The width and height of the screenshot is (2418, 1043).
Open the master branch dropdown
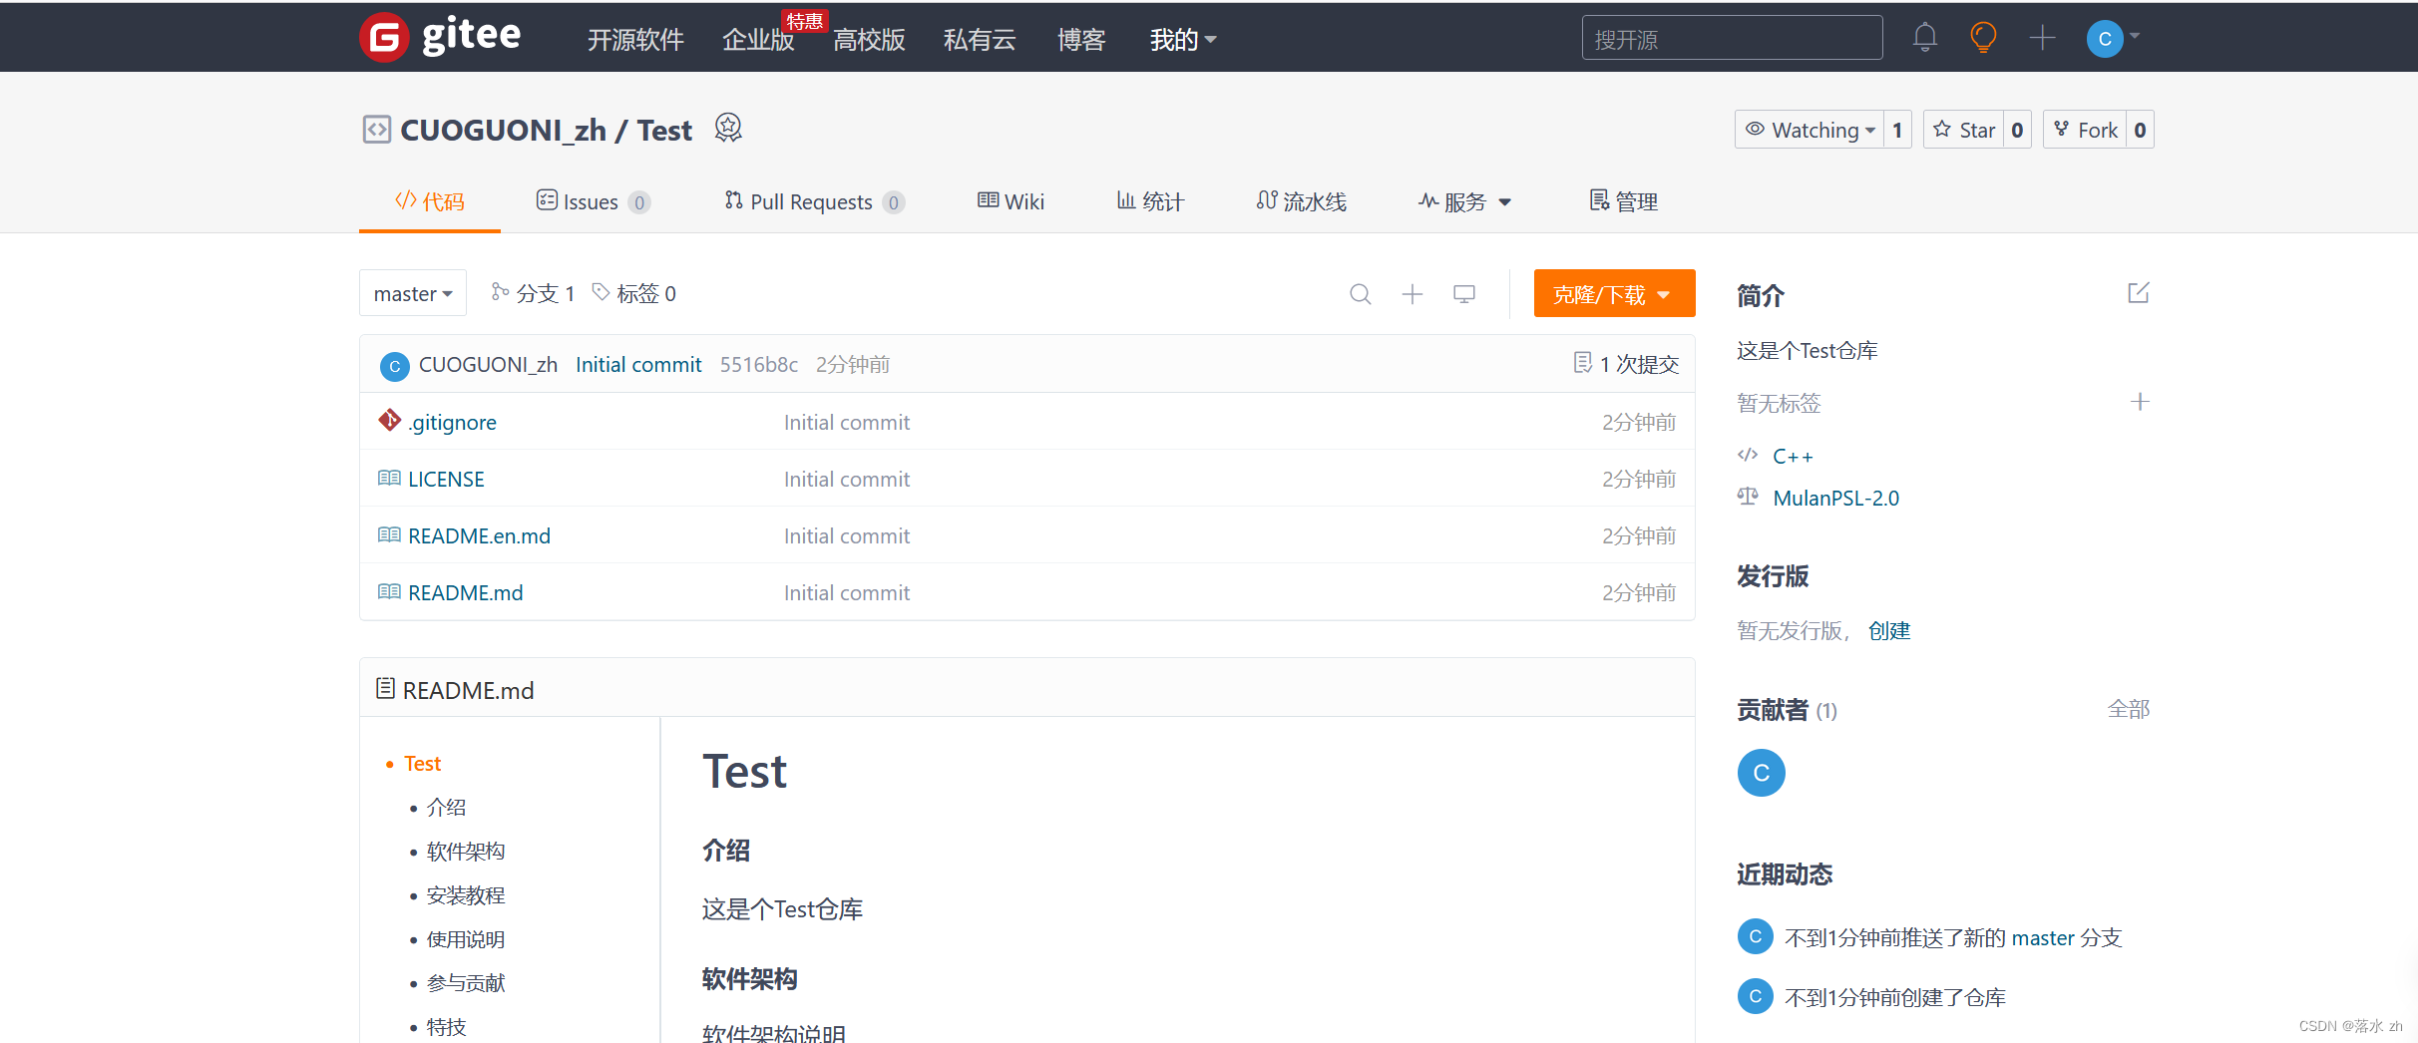[x=413, y=293]
